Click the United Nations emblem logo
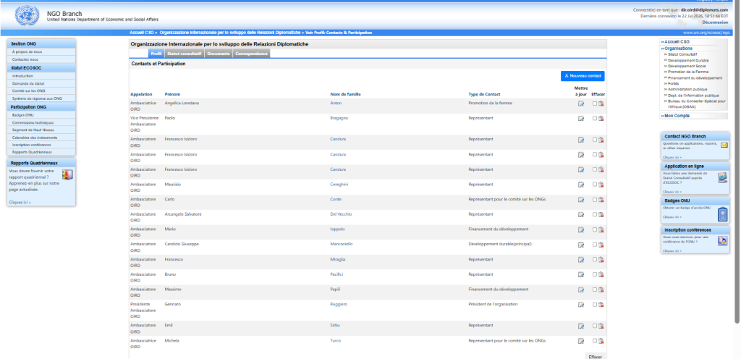 click(27, 16)
